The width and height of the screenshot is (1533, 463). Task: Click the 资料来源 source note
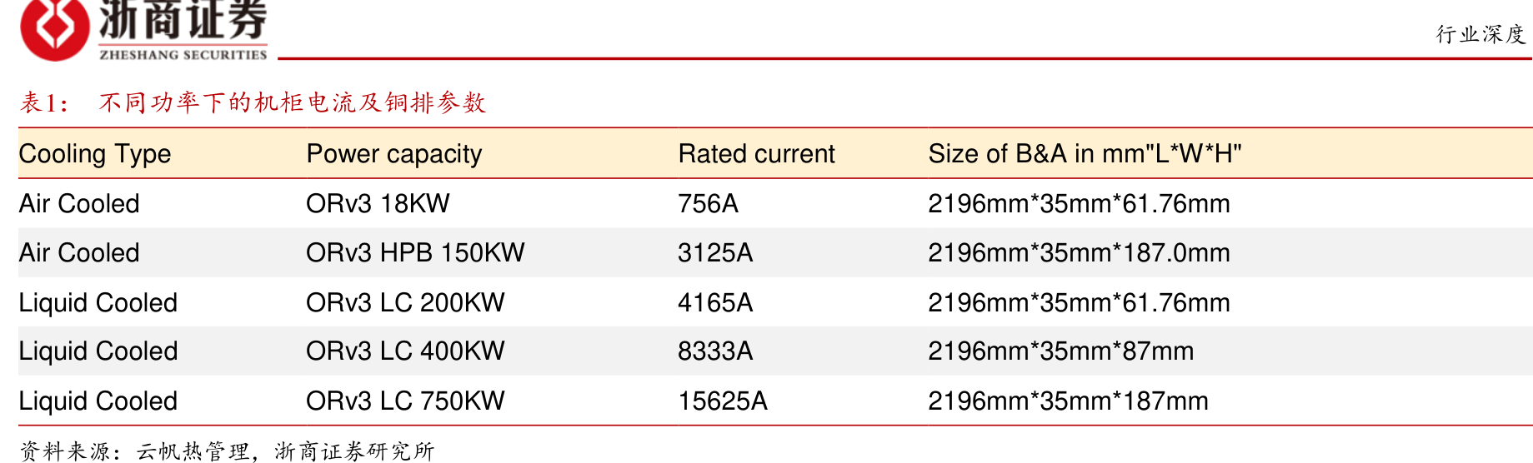[x=227, y=451]
